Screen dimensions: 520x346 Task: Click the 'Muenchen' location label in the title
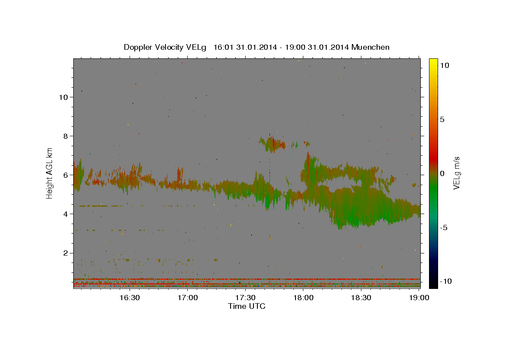click(370, 47)
